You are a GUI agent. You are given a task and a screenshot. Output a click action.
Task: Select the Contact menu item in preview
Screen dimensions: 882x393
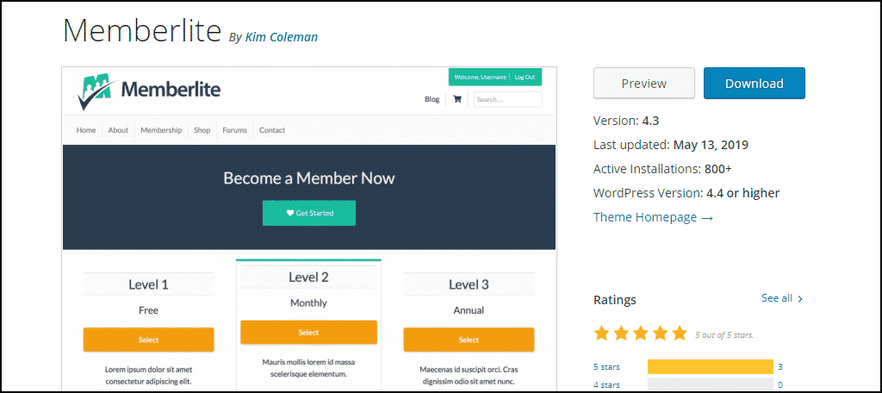pos(272,130)
